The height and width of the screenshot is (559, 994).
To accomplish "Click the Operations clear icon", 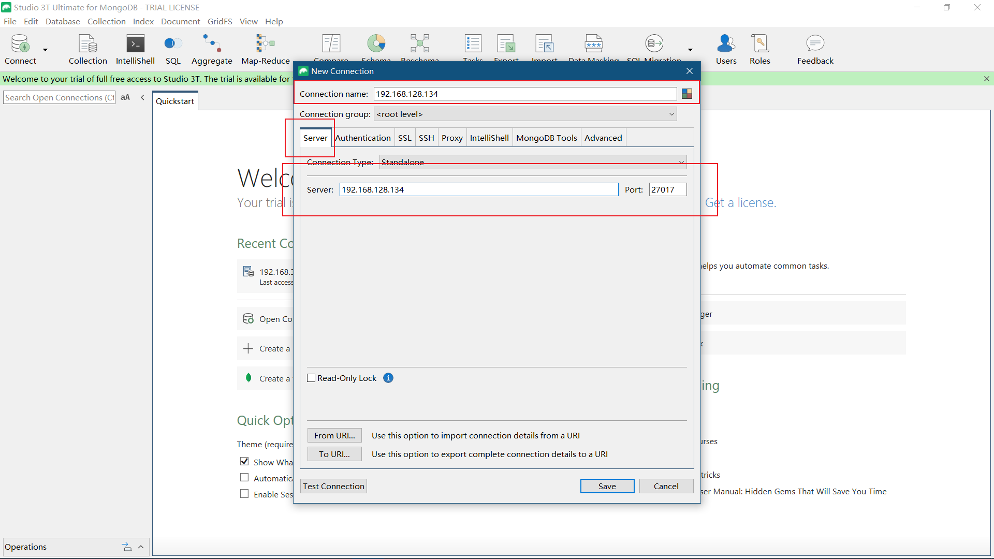I will [127, 547].
